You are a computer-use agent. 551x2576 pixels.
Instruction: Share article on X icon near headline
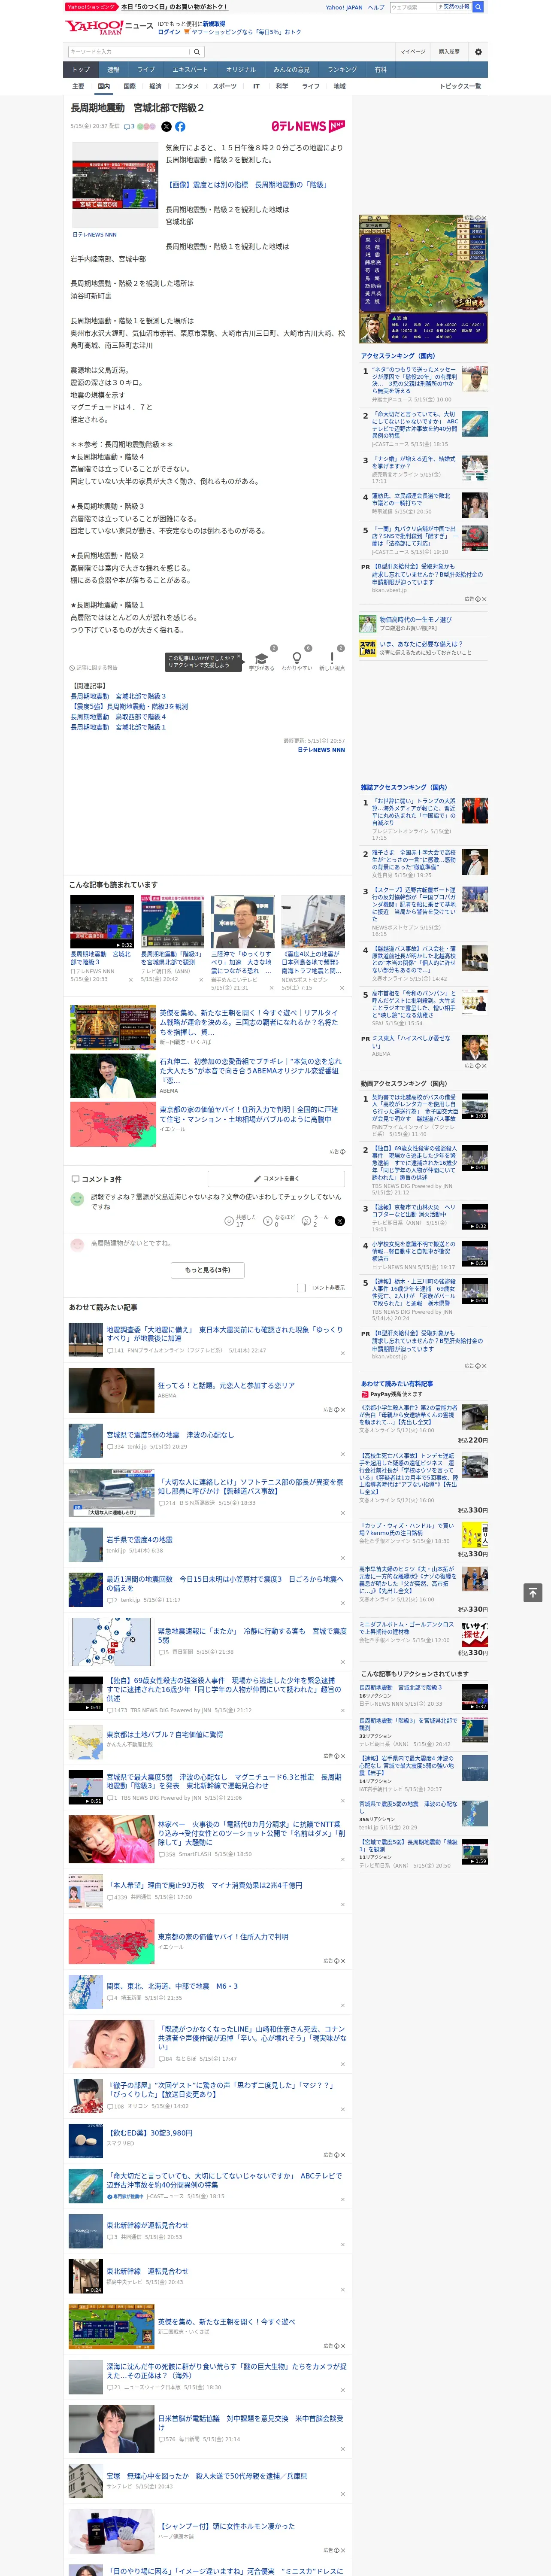166,127
